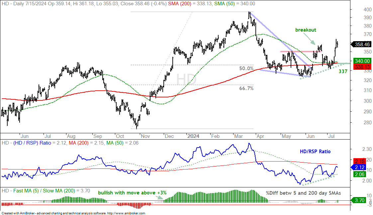Open the http://www.amibroker.com link
Image resolution: width=373 pixels, height=215 pixels.
point(126,213)
